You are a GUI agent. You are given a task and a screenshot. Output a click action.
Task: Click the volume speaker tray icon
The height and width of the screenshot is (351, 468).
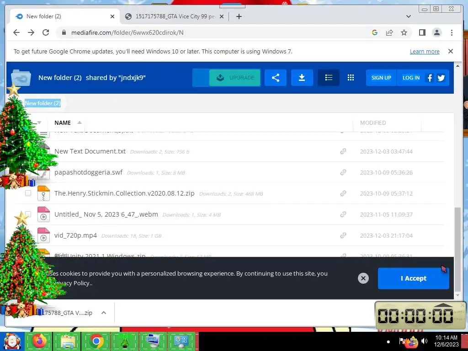pos(424,341)
